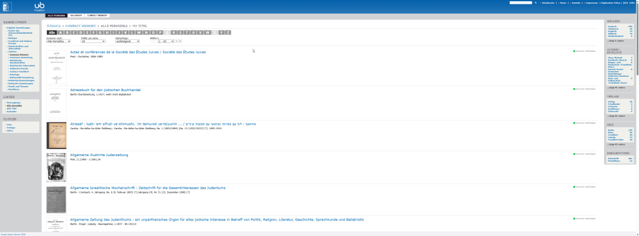
Task: Expand 'Zeige weitere' under Verlage
Action: [616, 116]
